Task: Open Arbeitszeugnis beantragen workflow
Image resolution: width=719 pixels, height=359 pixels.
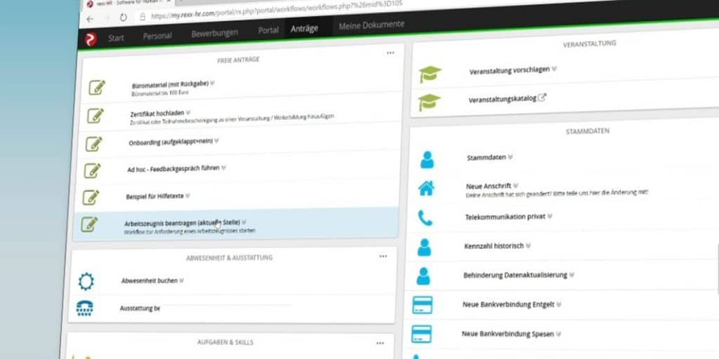Action: point(180,222)
